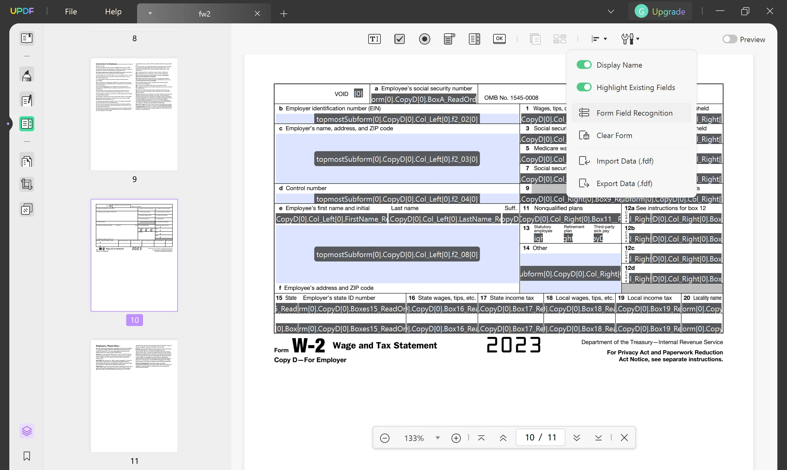Viewport: 787px width, 470px height.
Task: Select the checkbox form field tool
Action: pyautogui.click(x=399, y=39)
